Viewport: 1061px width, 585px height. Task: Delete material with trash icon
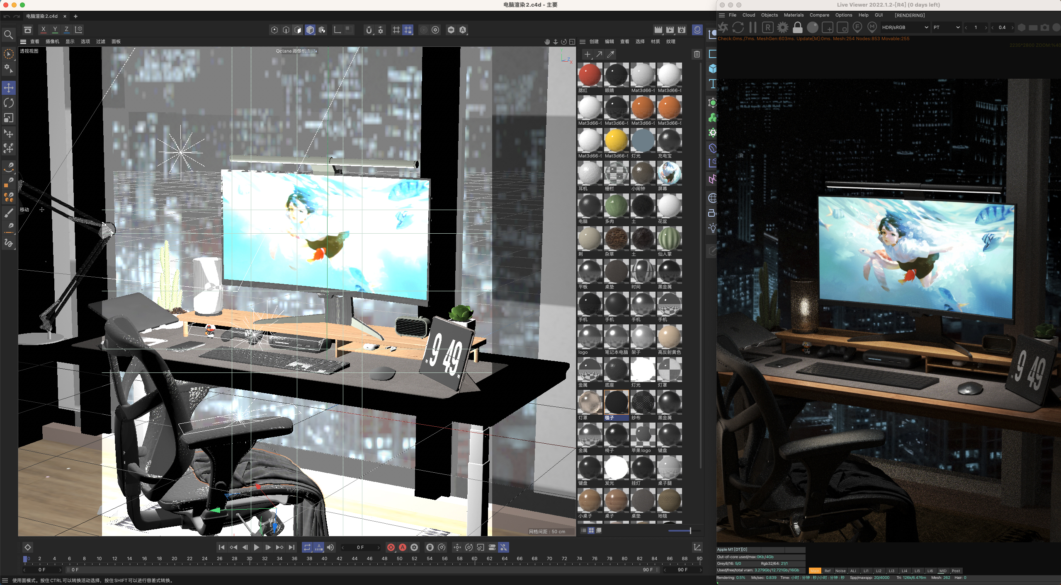point(697,54)
